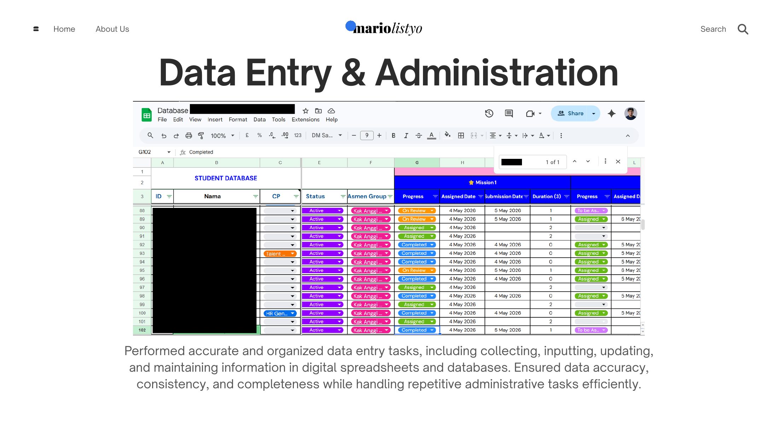Image resolution: width=778 pixels, height=437 pixels.
Task: Go to the Home page link
Action: (x=64, y=29)
